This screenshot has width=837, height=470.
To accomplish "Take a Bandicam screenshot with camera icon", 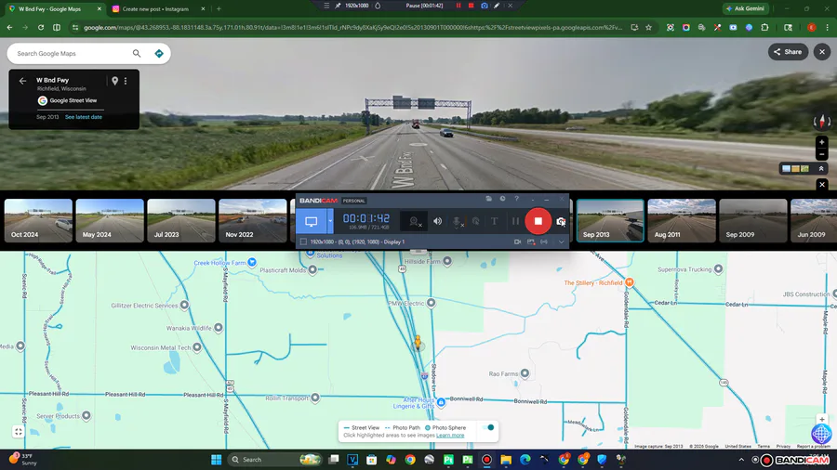I will pos(561,221).
